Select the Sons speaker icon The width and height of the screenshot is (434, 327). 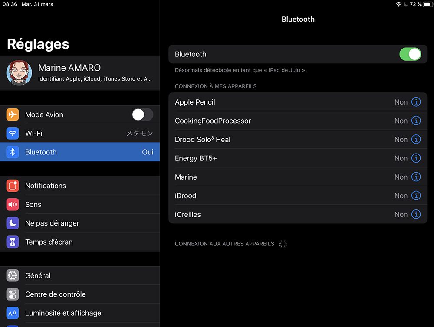click(12, 204)
